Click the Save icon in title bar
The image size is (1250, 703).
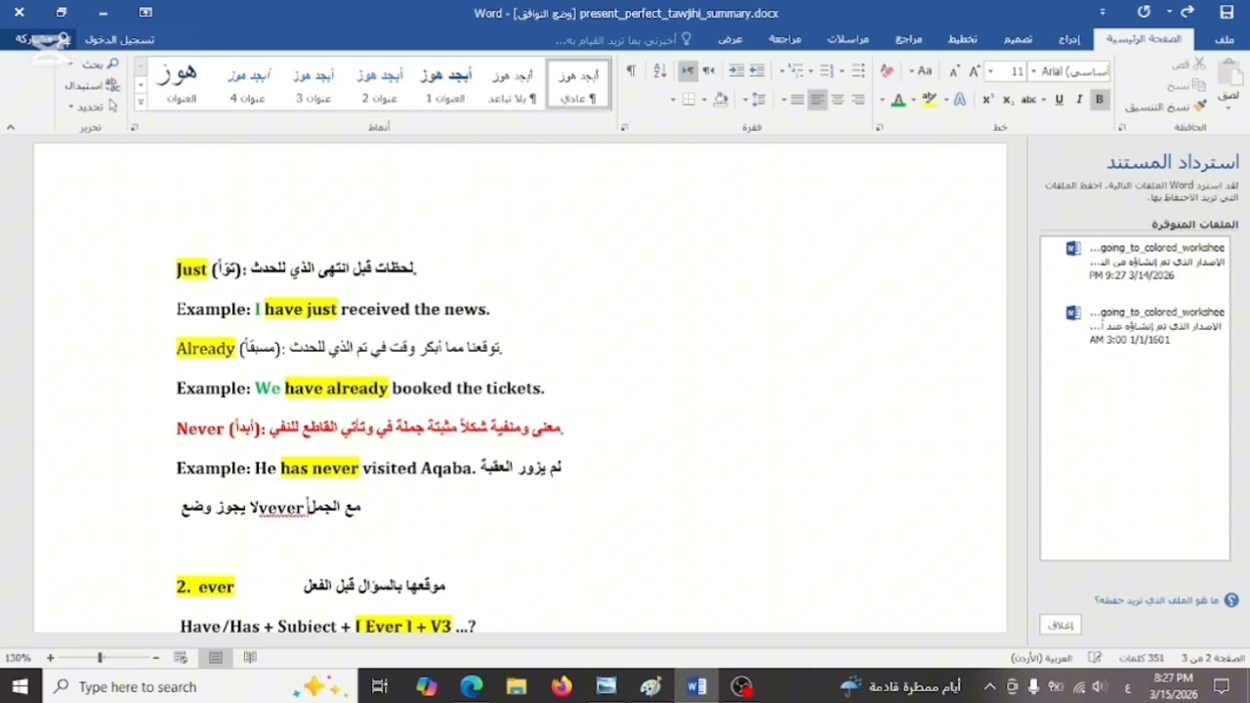pyautogui.click(x=1227, y=13)
